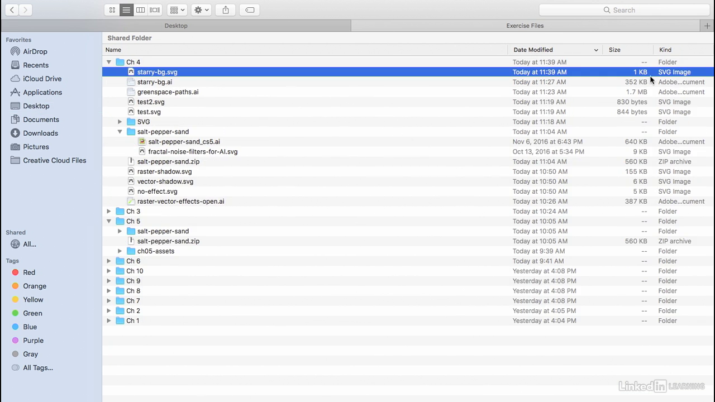Expand the SVG folder
Image resolution: width=715 pixels, height=402 pixels.
click(x=120, y=122)
